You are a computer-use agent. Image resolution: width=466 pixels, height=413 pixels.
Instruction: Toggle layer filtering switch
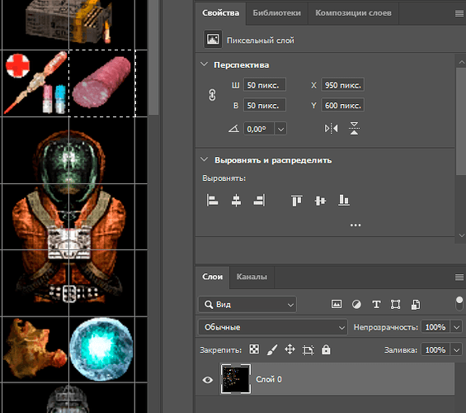[x=459, y=303]
